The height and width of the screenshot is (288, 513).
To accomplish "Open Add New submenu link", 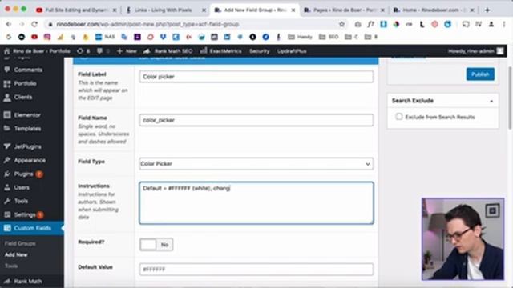I will pyautogui.click(x=16, y=254).
